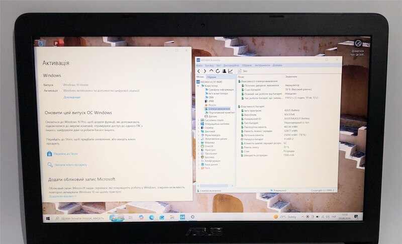Expand the Сервер node

click(x=198, y=127)
